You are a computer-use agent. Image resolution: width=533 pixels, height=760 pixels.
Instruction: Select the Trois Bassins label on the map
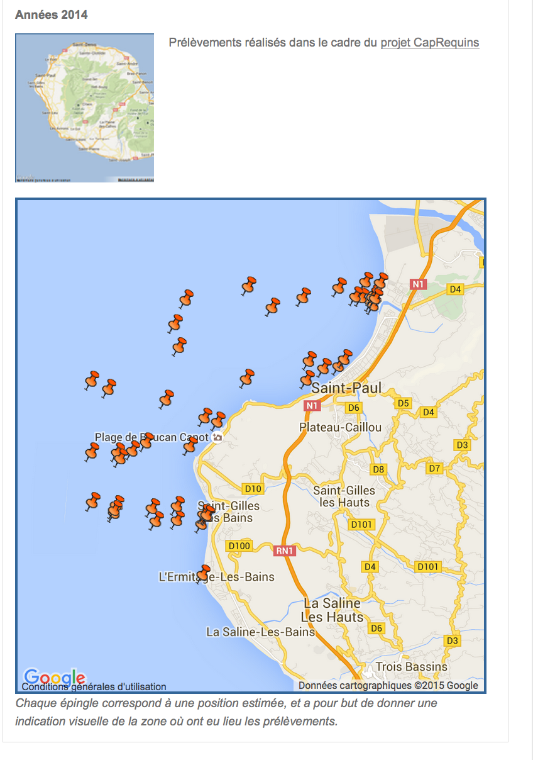pos(411,666)
